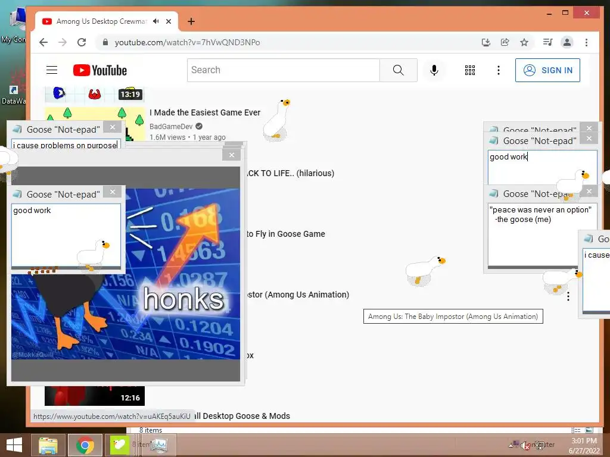The image size is (610, 457).
Task: Close the right "good work" Not-epad window
Action: tap(589, 138)
